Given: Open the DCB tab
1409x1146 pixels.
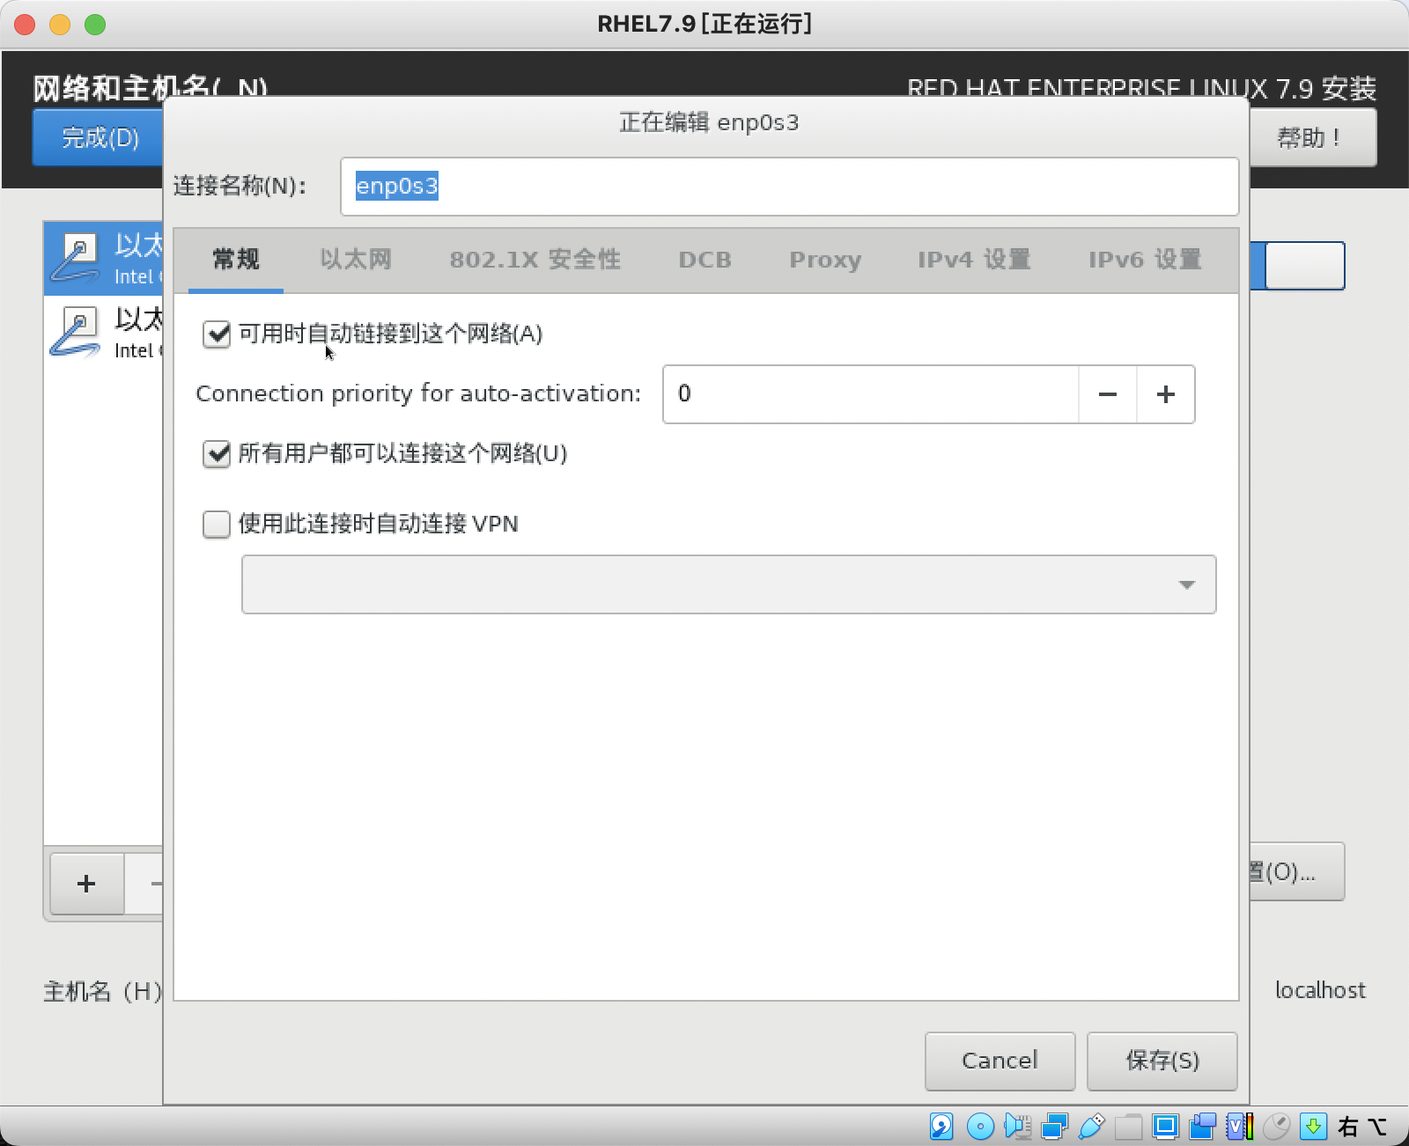Looking at the screenshot, I should coord(704,260).
